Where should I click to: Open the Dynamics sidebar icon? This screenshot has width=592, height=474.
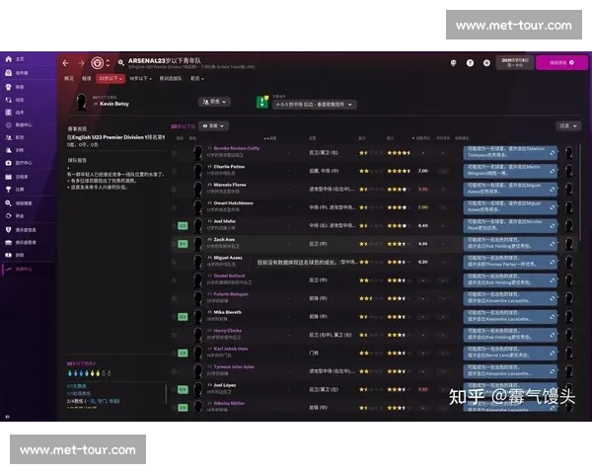tap(8, 100)
